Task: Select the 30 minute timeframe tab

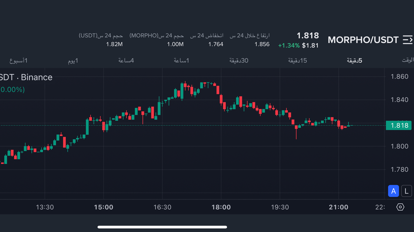Action: click(239, 60)
